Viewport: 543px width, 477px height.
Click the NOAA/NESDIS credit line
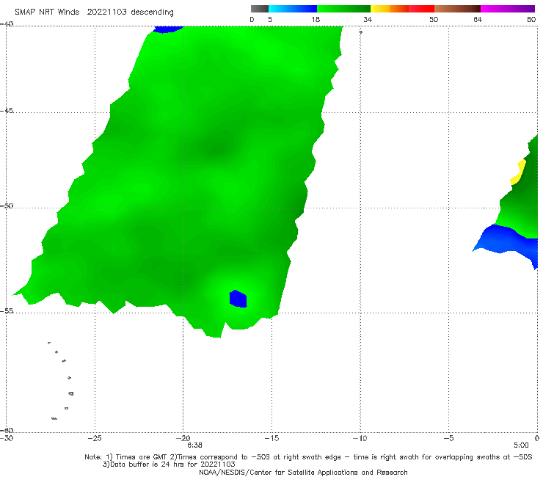[x=303, y=472]
